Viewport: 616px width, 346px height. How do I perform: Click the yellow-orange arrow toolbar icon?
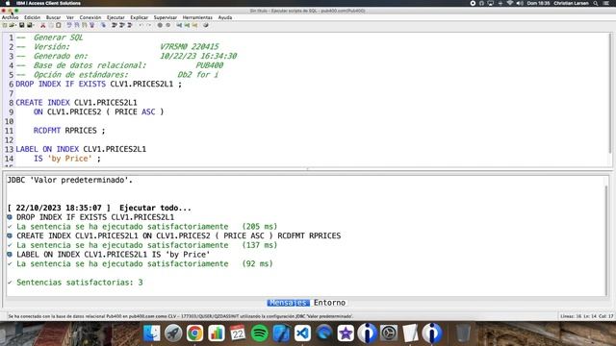coord(194,25)
